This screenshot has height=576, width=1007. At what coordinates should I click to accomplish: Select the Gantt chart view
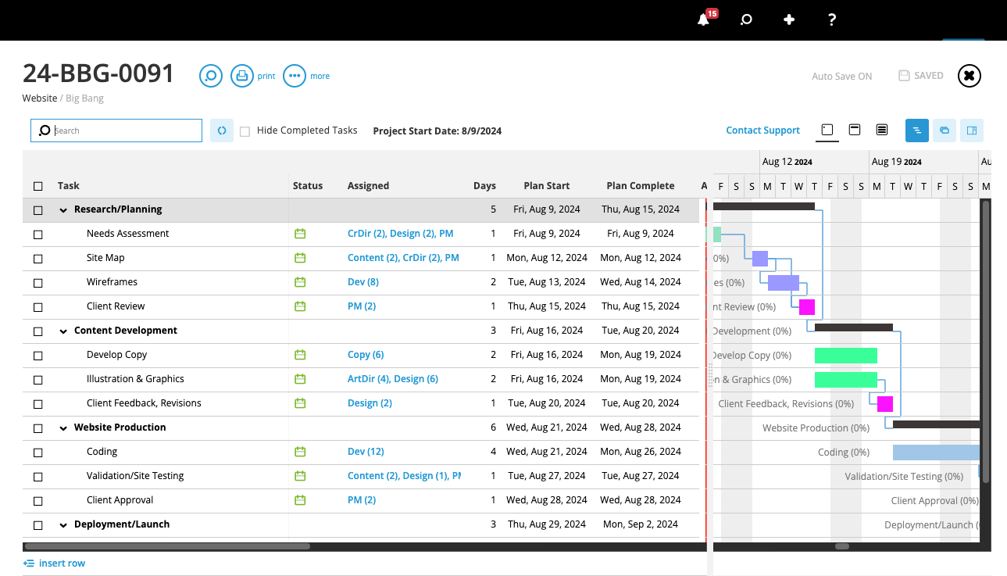pyautogui.click(x=916, y=131)
